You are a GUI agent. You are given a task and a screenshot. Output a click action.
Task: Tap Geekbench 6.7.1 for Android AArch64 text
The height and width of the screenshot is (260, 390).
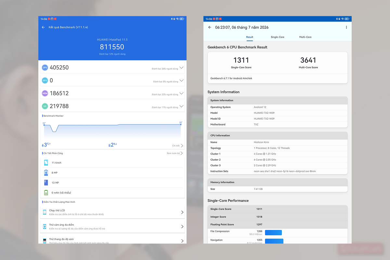pyautogui.click(x=231, y=78)
